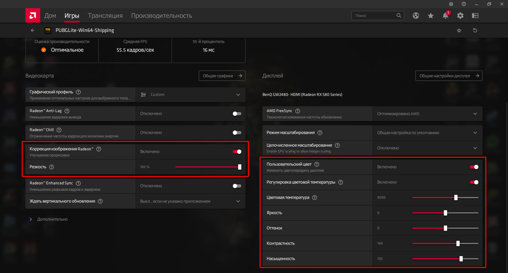Open the Графический профиль Custom dropdown

click(x=190, y=95)
